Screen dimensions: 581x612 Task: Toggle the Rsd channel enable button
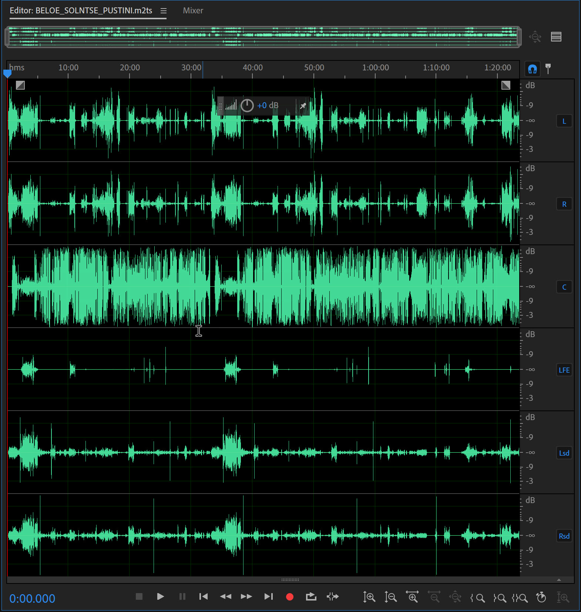564,536
